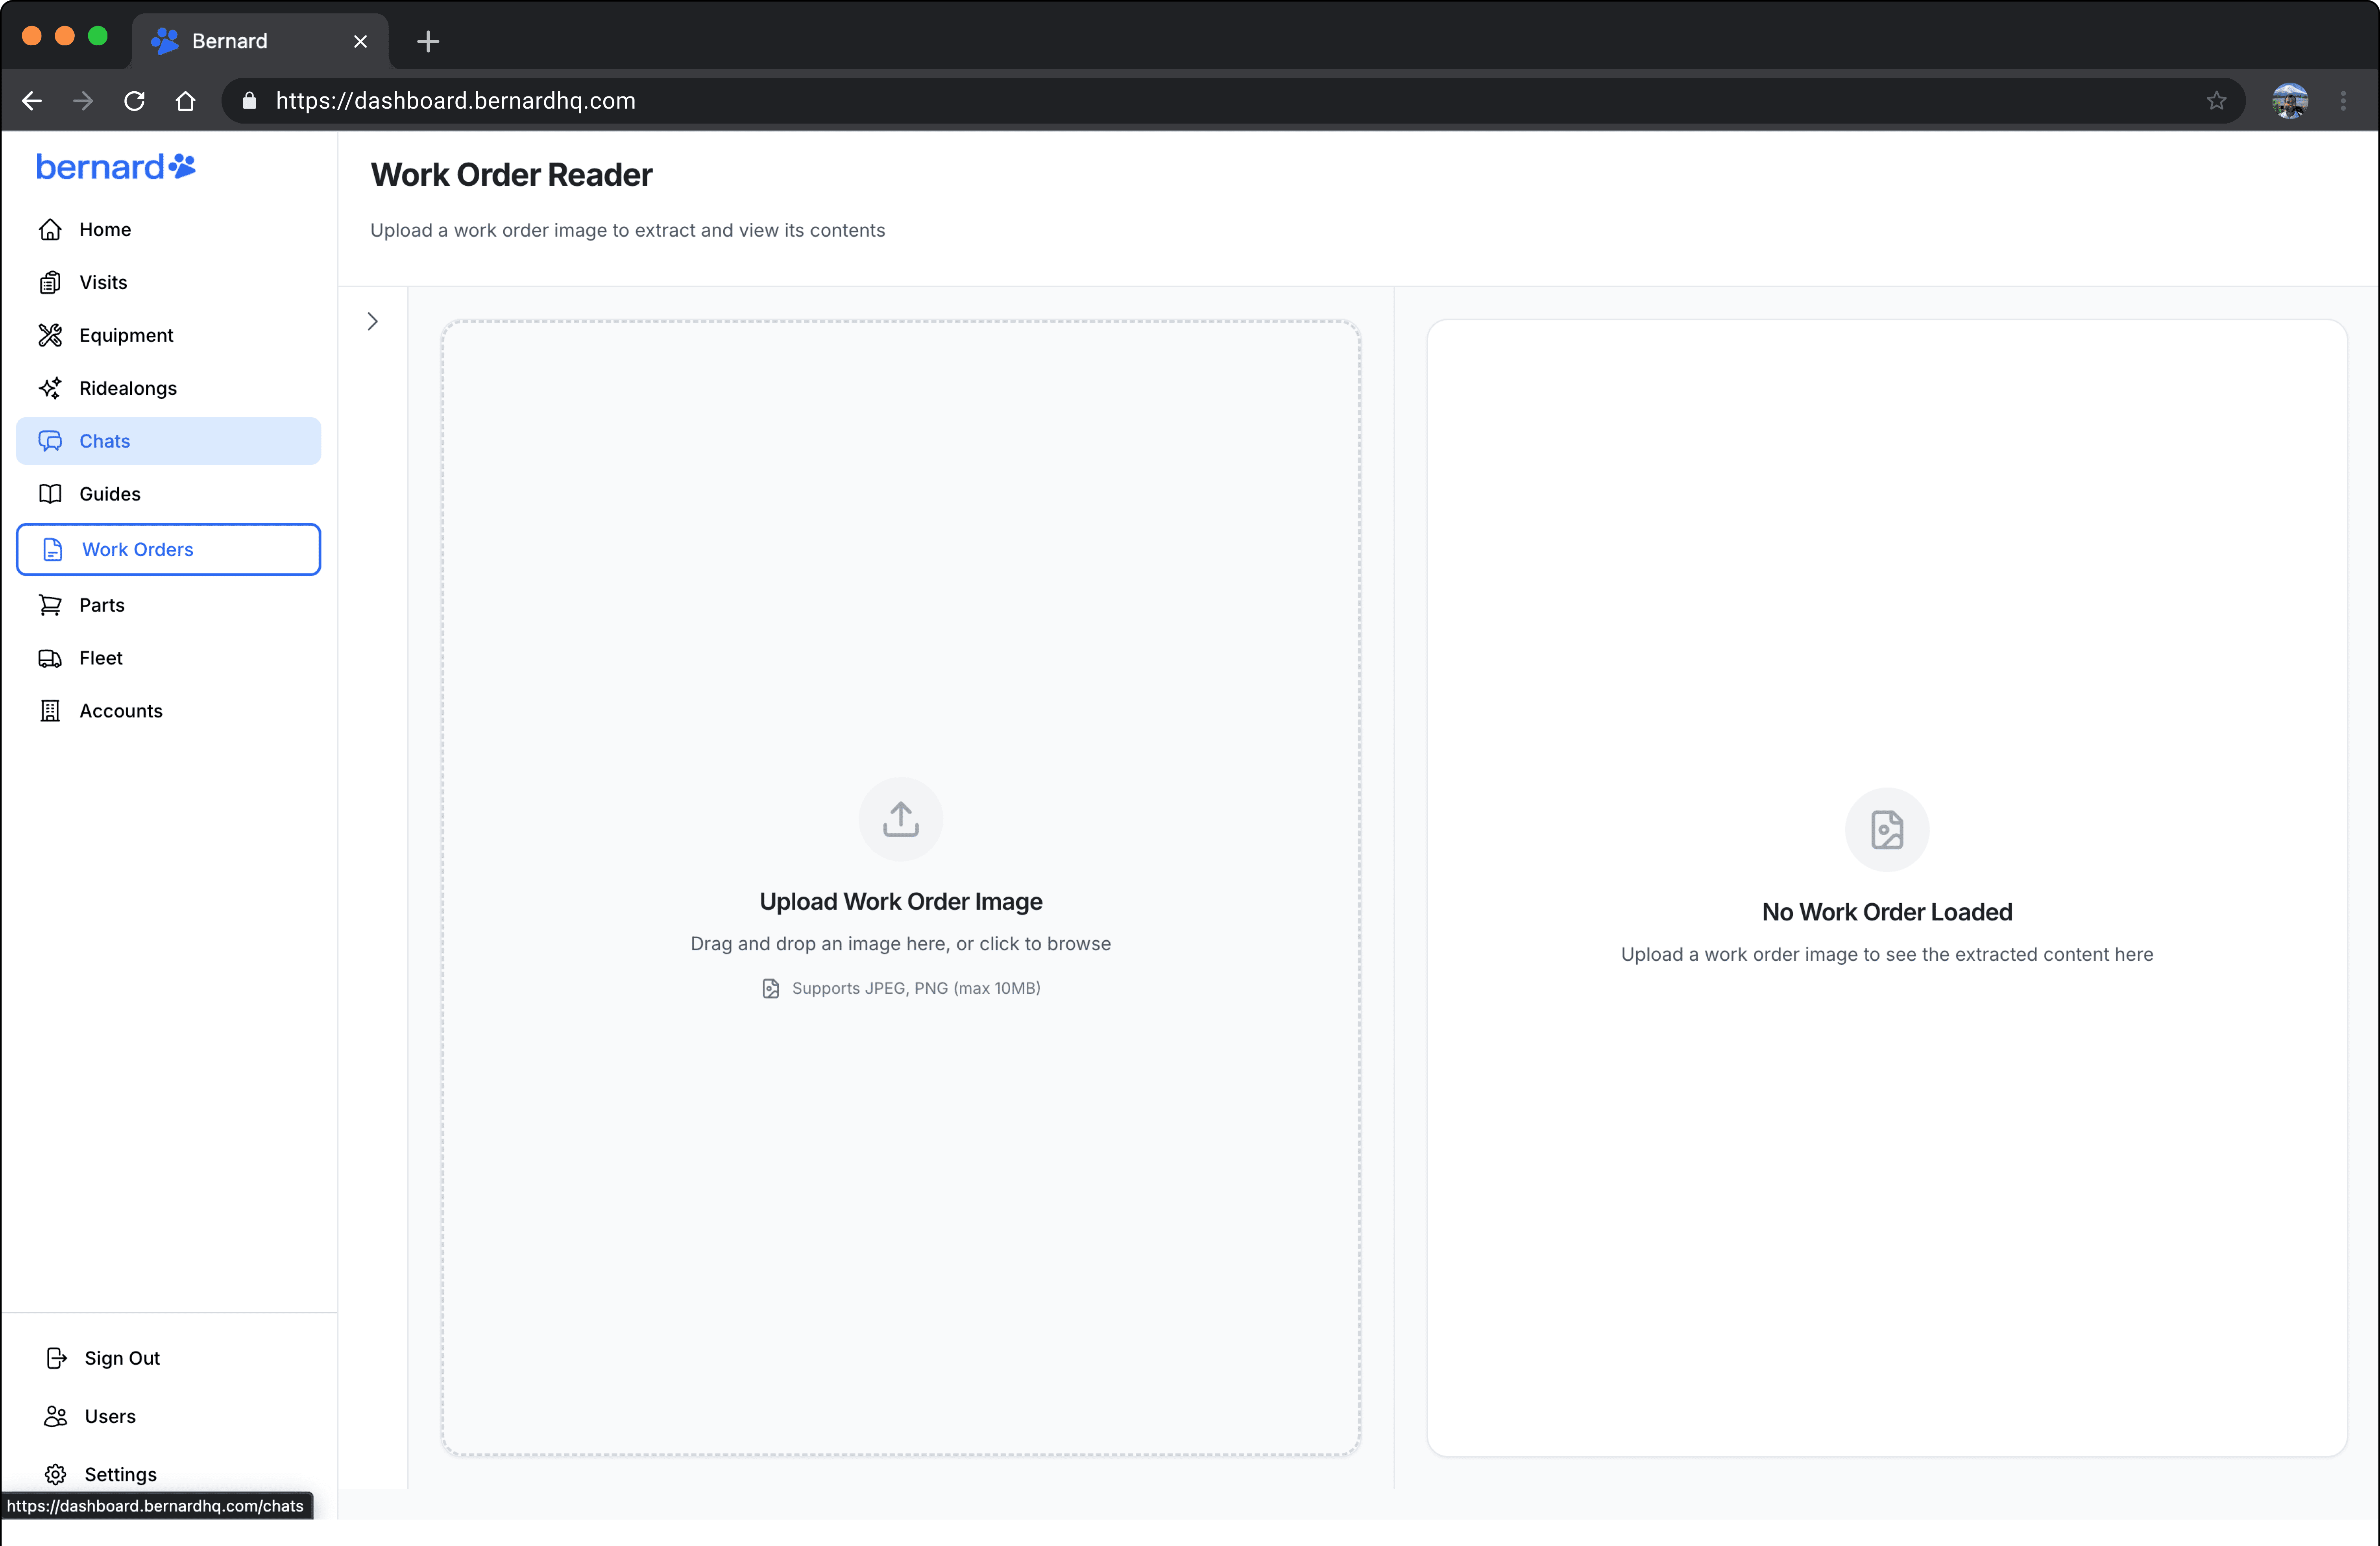Viewport: 2380px width, 1546px height.
Task: Select the Ridealongs sparkle icon
Action: click(50, 388)
